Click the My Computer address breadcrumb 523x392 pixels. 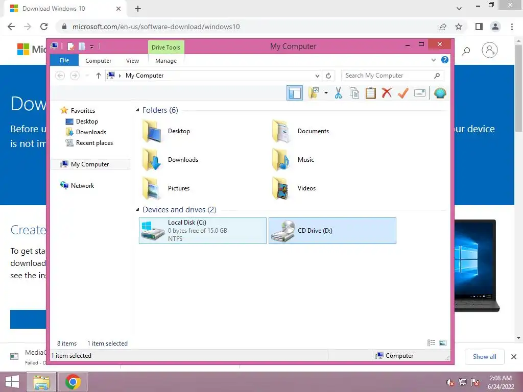click(145, 76)
